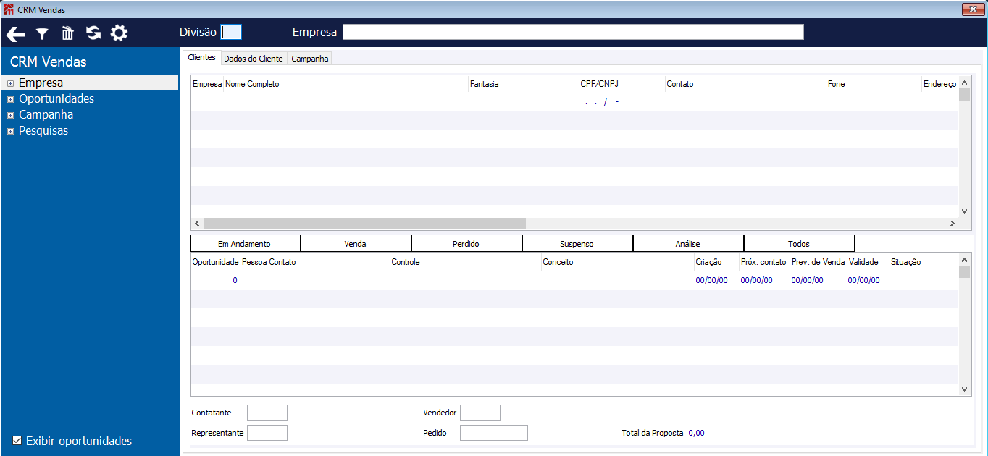Click the Fantasia column header
The height and width of the screenshot is (456, 988).
coord(484,84)
